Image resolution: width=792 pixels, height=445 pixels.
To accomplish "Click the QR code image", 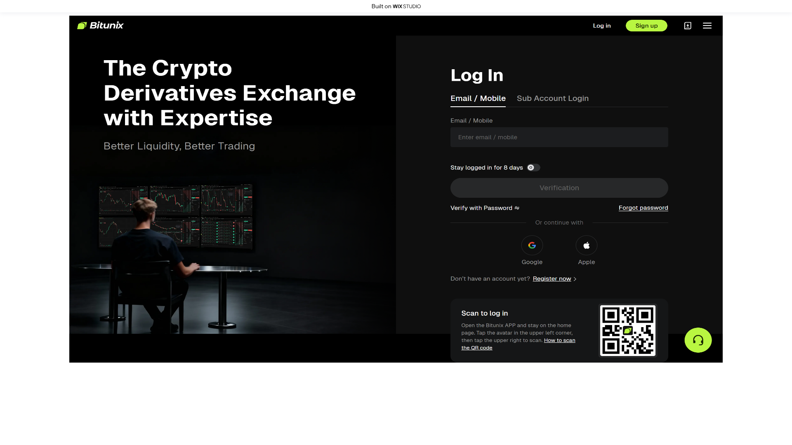I will click(627, 330).
